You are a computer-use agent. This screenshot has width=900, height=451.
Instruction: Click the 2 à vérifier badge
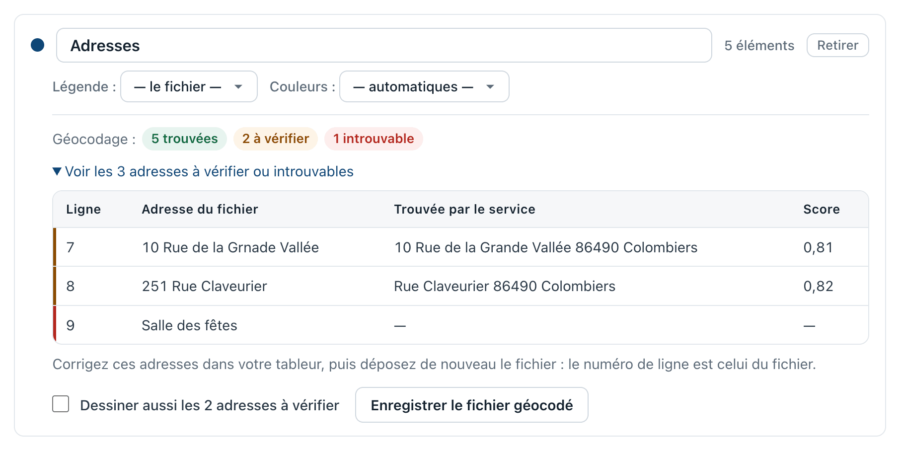point(276,139)
